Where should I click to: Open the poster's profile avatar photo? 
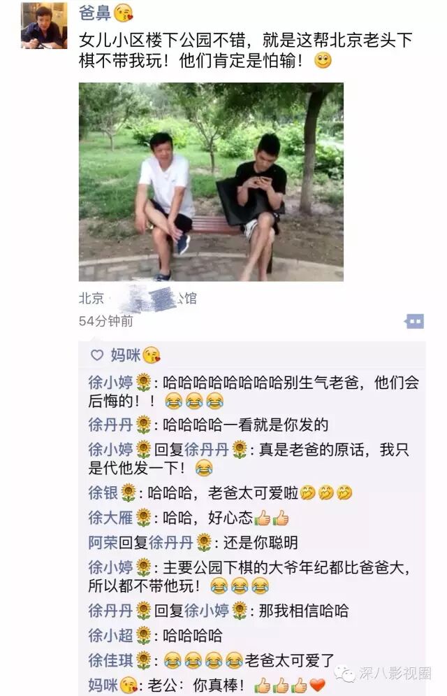[44, 25]
